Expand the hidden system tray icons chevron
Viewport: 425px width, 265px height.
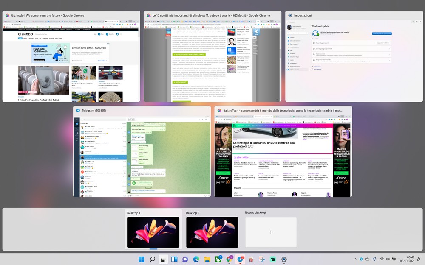click(355, 259)
